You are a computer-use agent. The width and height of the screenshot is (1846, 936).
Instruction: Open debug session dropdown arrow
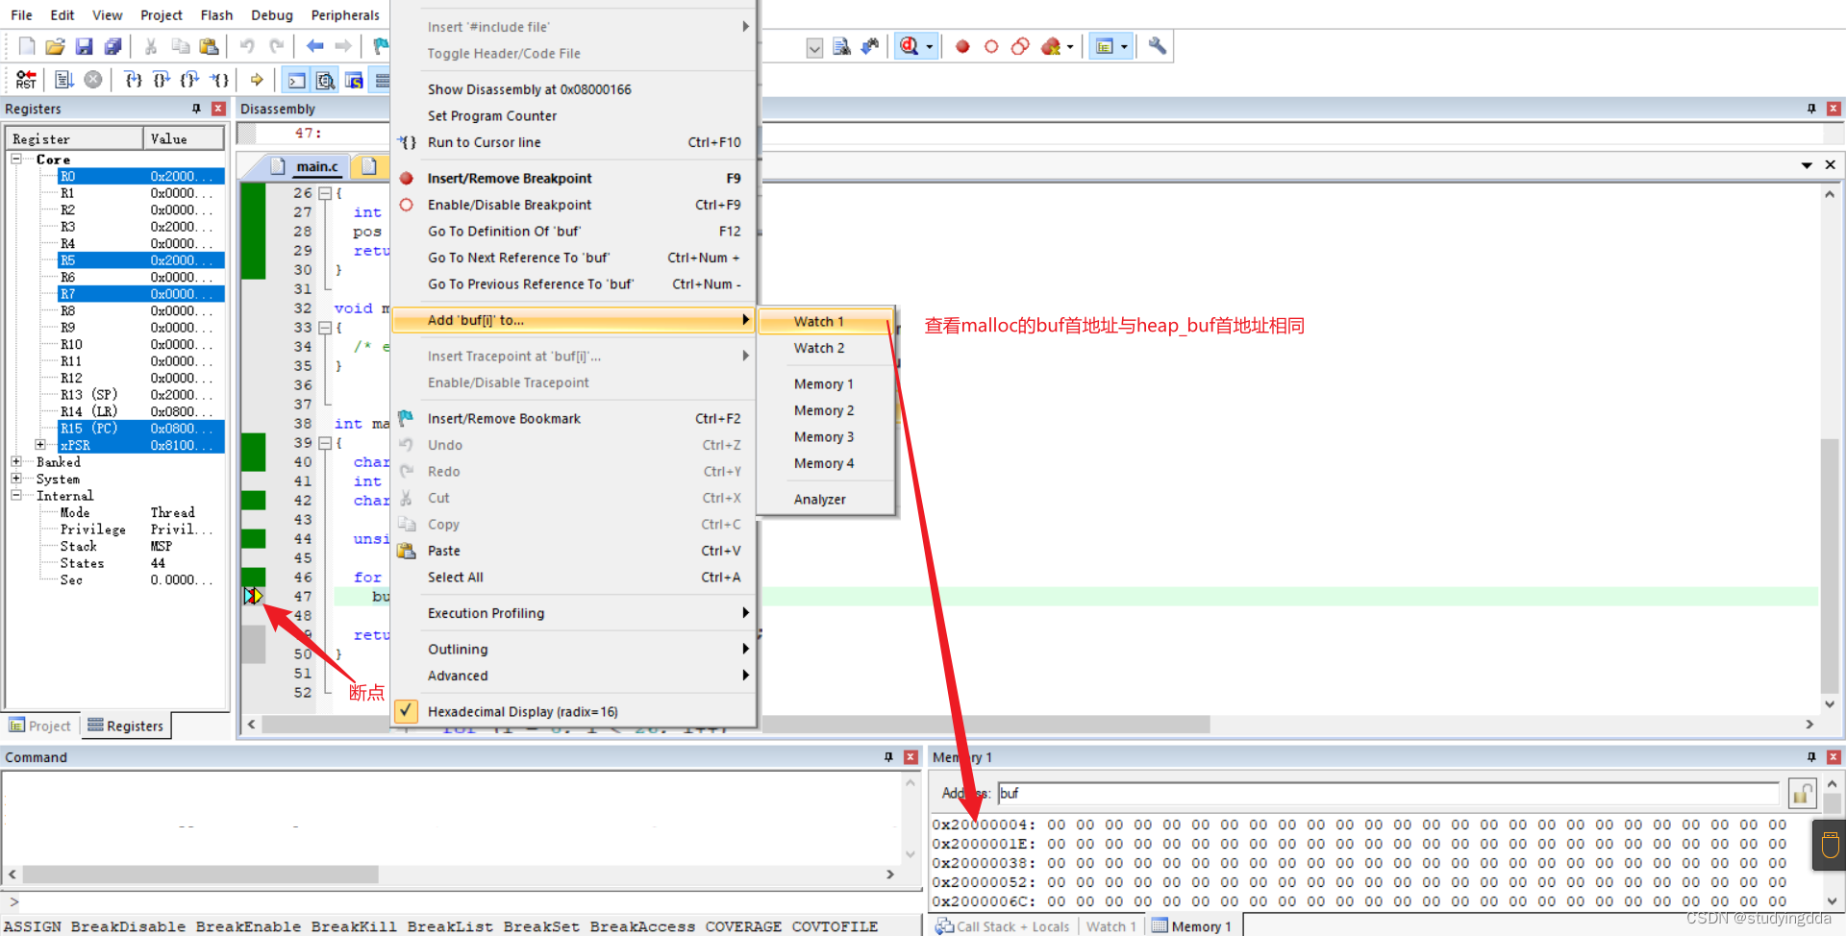click(x=930, y=46)
